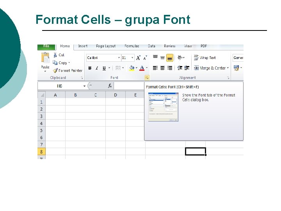This screenshot has width=281, height=211.
Task: Open the Calibri font name dropdown
Action: 119,58
